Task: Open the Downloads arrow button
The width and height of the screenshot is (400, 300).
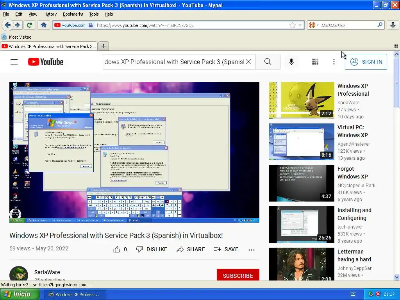Action: pos(393,25)
